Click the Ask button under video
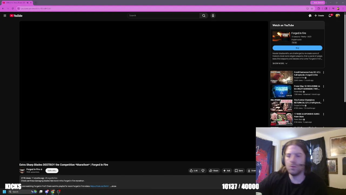The image size is (346, 195). [x=227, y=171]
